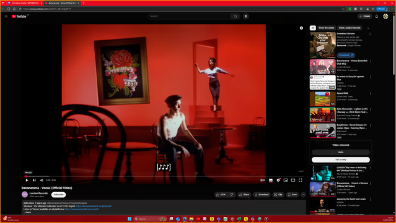Screen dimensions: 396x223
Task: Dislike the video
Action: point(231,195)
